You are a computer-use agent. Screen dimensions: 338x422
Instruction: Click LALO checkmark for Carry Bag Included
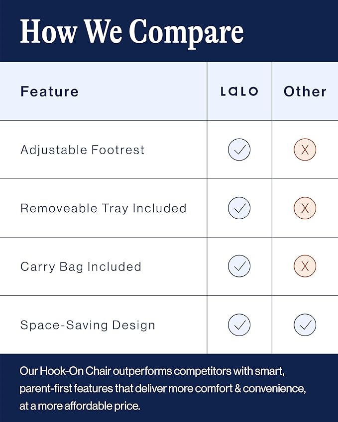(x=239, y=266)
